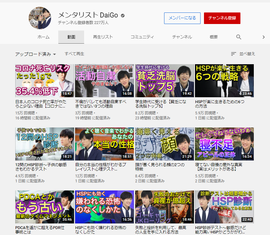
Task: Click the channel search magnifier icon
Action: coord(239,37)
